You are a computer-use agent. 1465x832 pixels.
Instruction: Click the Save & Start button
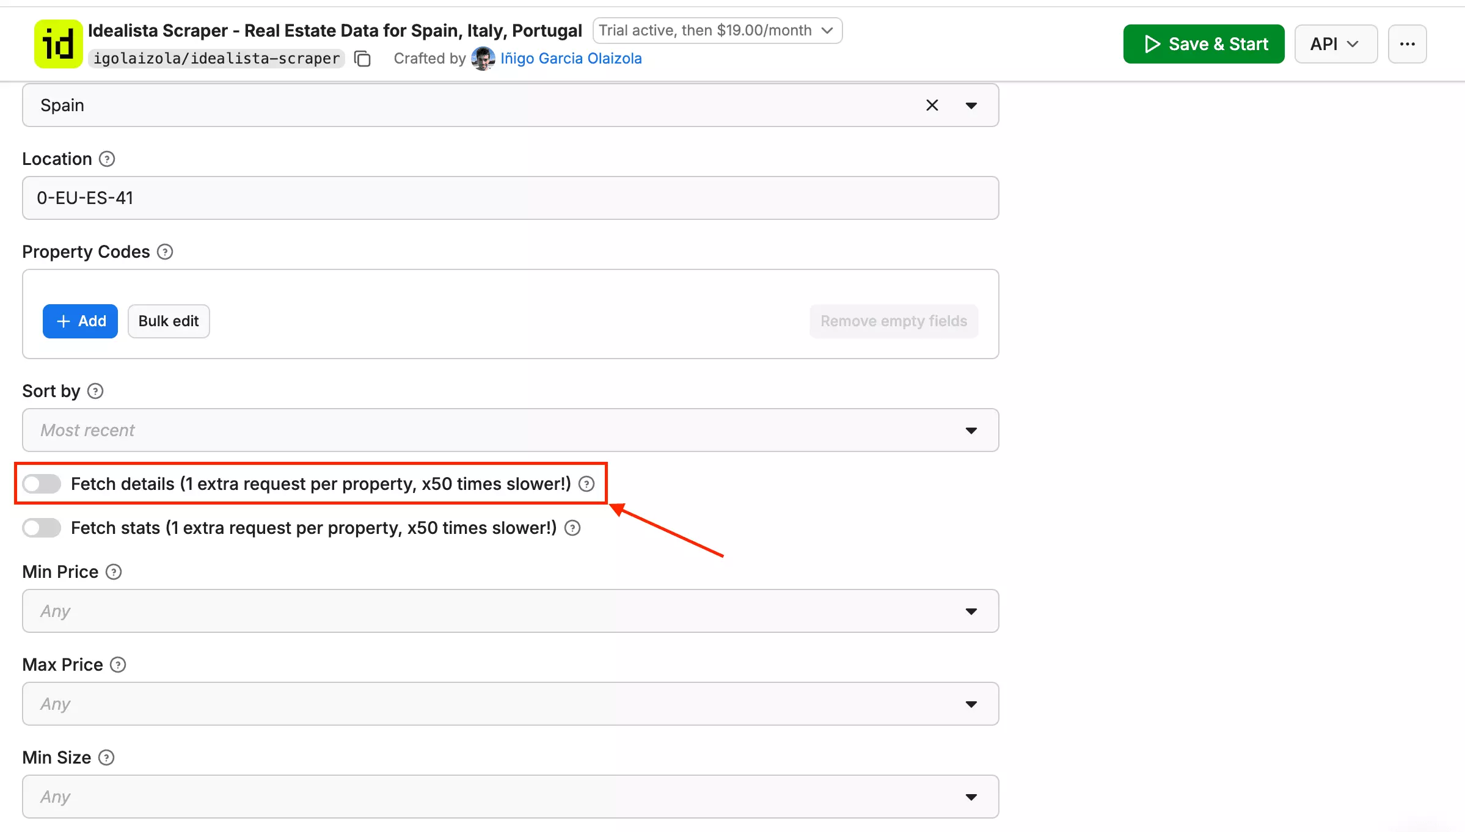pyautogui.click(x=1204, y=44)
